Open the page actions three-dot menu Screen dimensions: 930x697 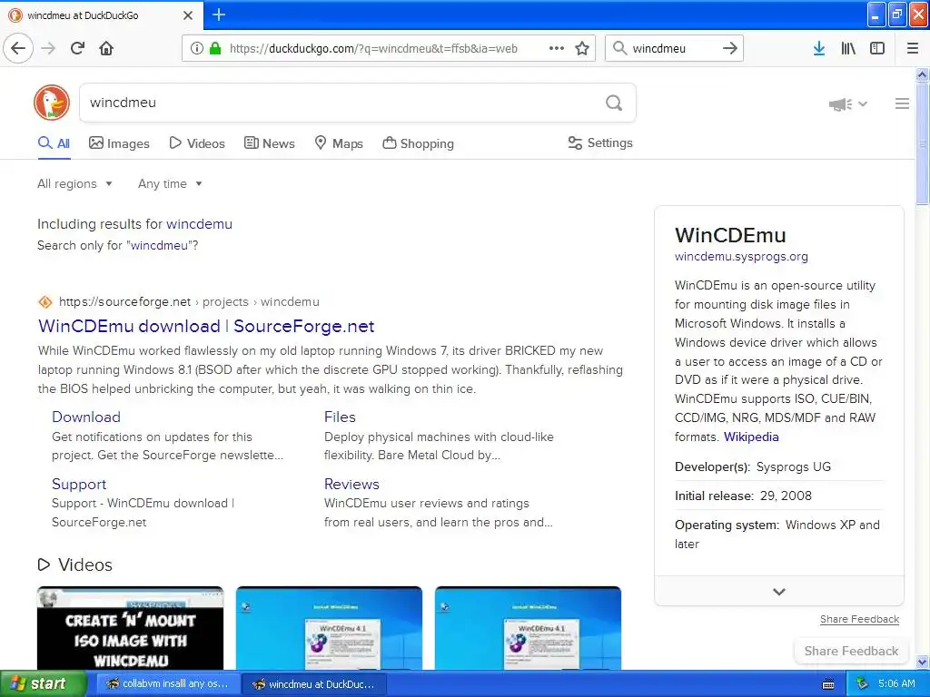pyautogui.click(x=557, y=48)
